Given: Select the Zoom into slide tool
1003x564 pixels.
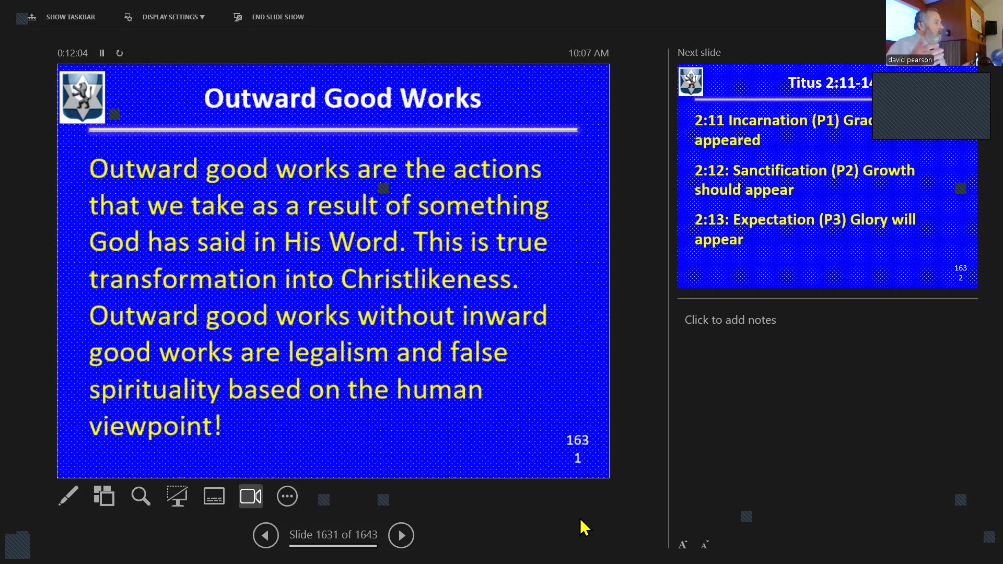Looking at the screenshot, I should click(140, 496).
